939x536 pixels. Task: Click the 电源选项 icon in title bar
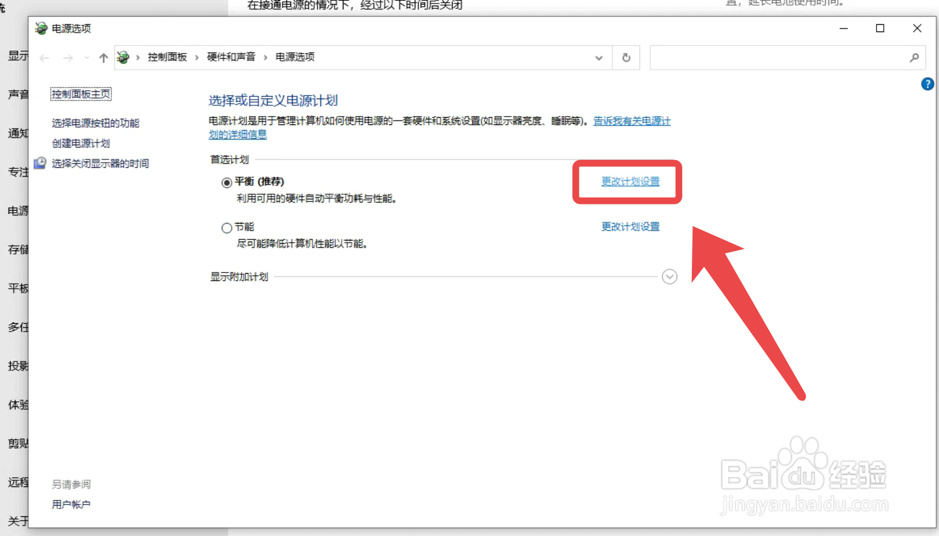41,28
